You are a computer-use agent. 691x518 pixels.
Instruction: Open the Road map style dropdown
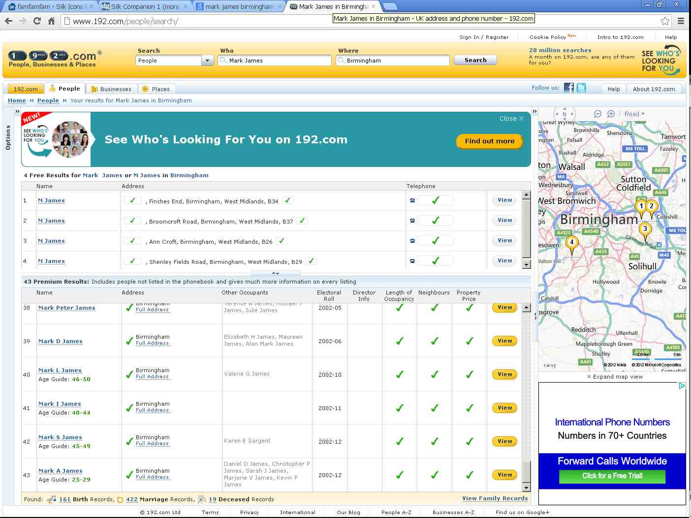[x=634, y=114]
